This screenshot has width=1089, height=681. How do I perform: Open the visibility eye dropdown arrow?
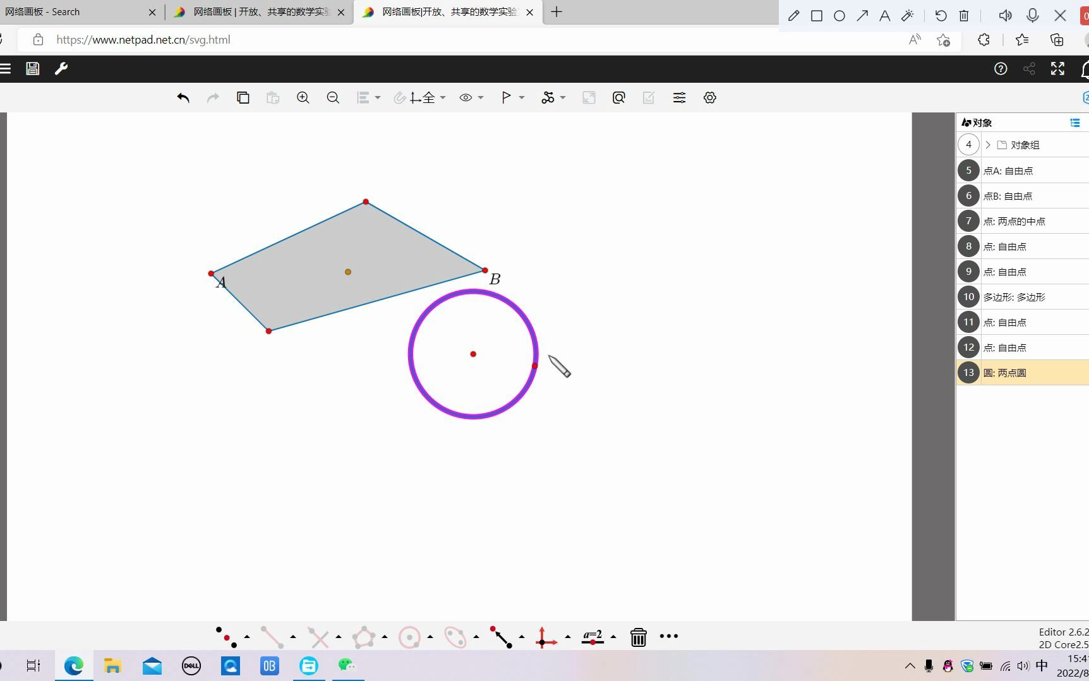481,98
